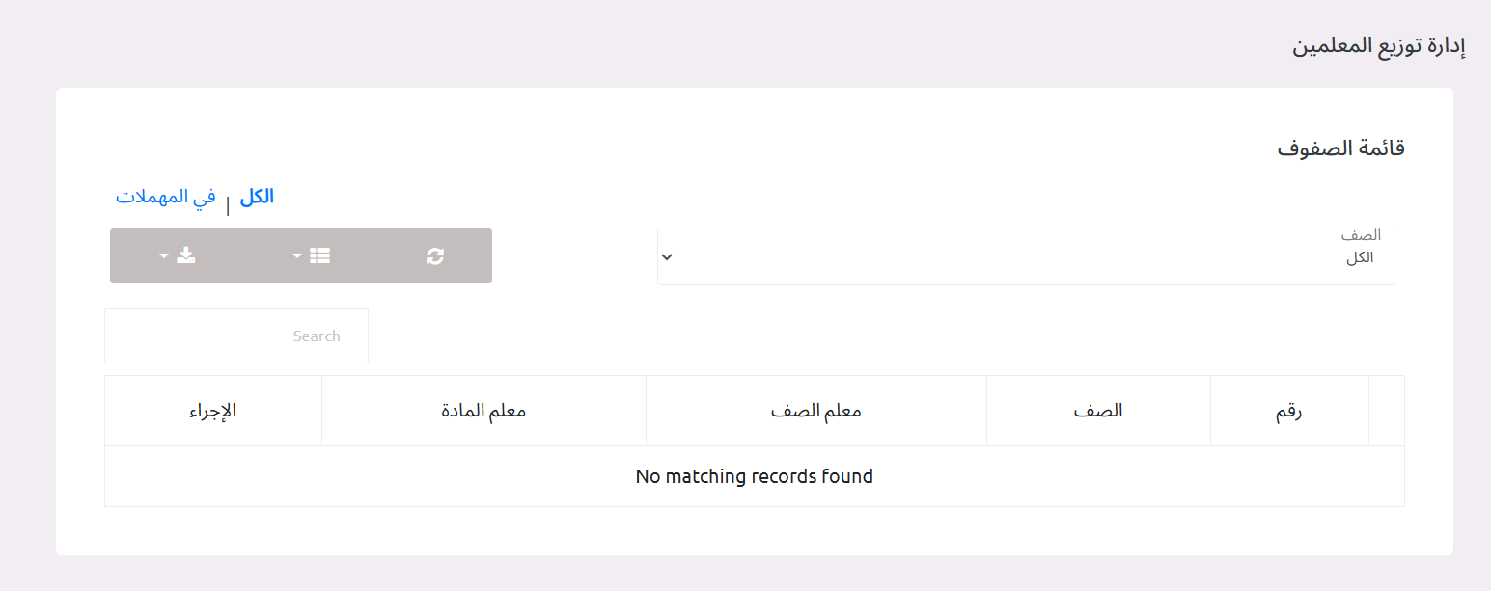Click the "No matching records found" row
1491x591 pixels.
(x=754, y=476)
